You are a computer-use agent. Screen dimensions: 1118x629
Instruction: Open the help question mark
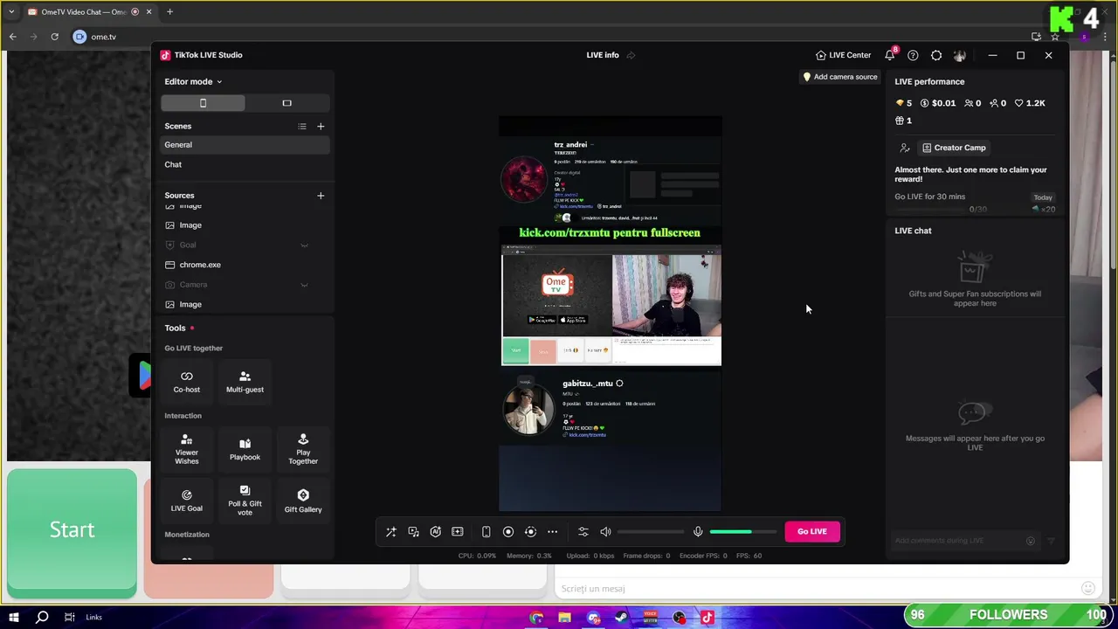tap(913, 55)
